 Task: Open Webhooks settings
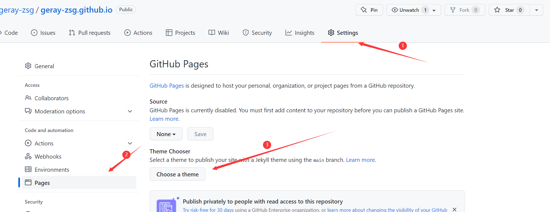79,156
